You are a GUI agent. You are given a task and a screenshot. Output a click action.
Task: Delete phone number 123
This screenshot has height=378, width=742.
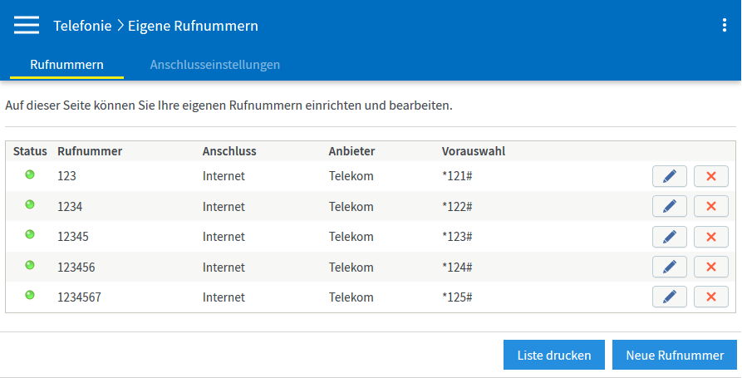(710, 176)
